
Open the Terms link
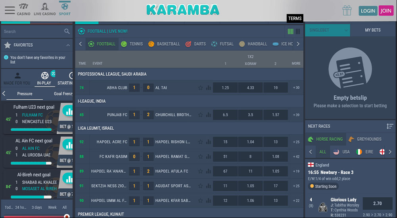point(295,19)
